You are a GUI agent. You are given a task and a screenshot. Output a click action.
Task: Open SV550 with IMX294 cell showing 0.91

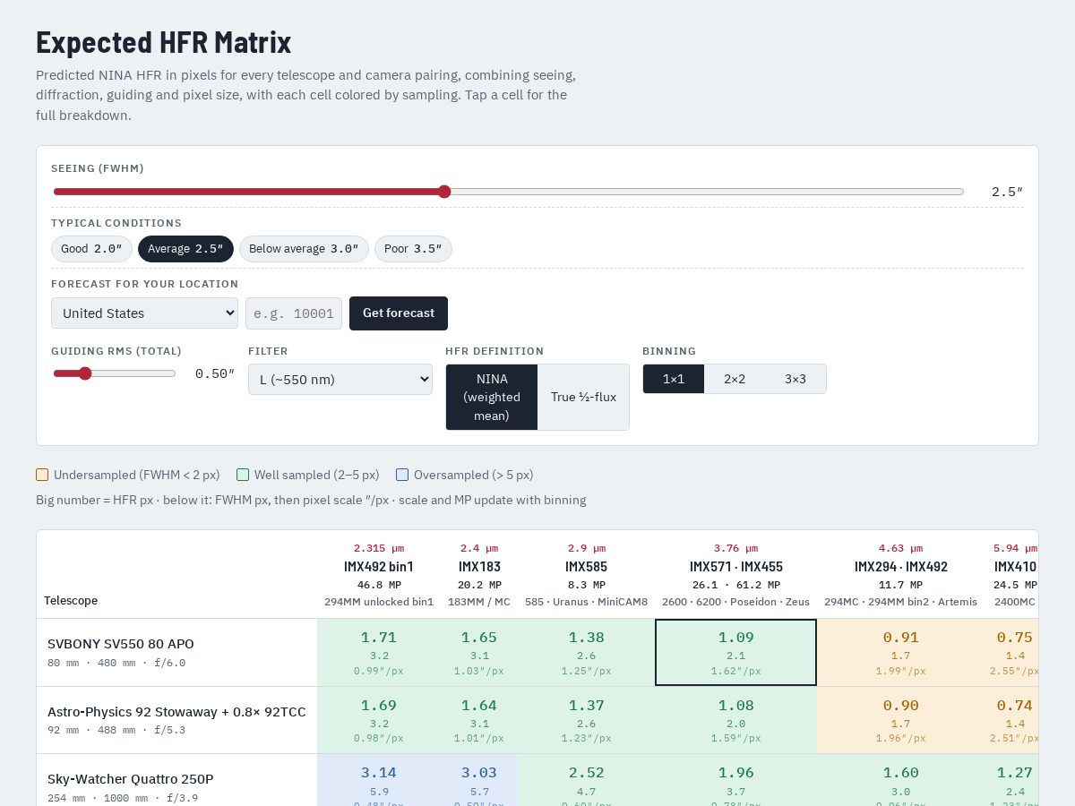click(x=901, y=652)
